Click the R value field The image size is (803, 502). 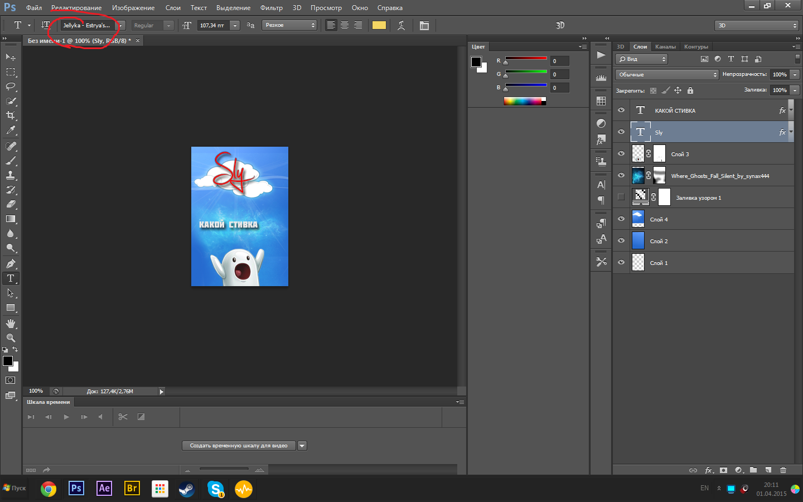point(560,61)
